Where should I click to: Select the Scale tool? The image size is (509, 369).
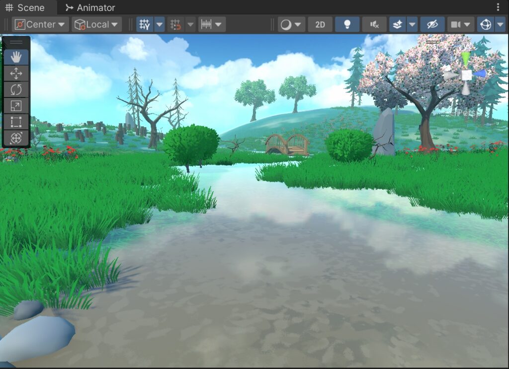click(x=16, y=105)
